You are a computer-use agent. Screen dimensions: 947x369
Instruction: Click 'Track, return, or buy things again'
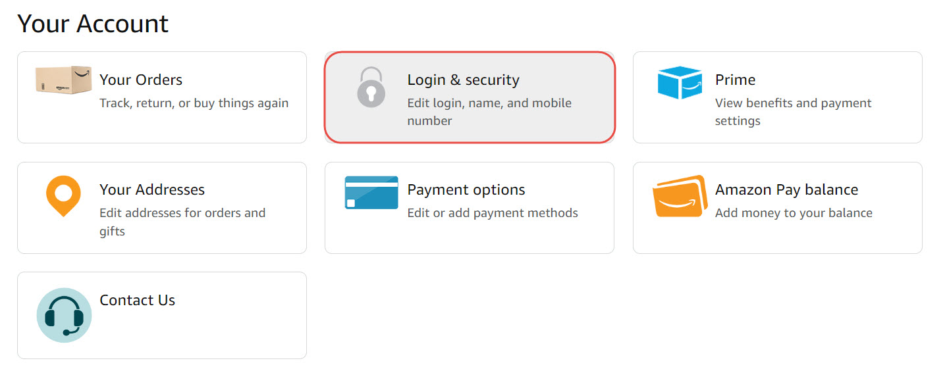click(194, 103)
